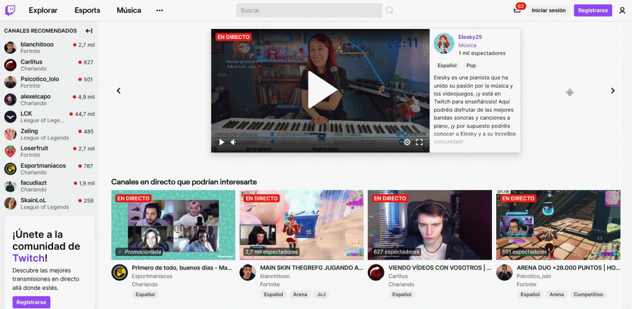Open Loserfruit avatar in sidebar
632x309 pixels.
(10, 152)
